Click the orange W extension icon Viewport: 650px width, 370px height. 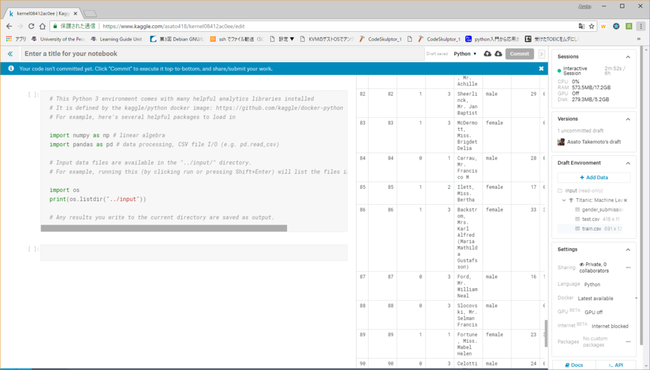coord(603,26)
